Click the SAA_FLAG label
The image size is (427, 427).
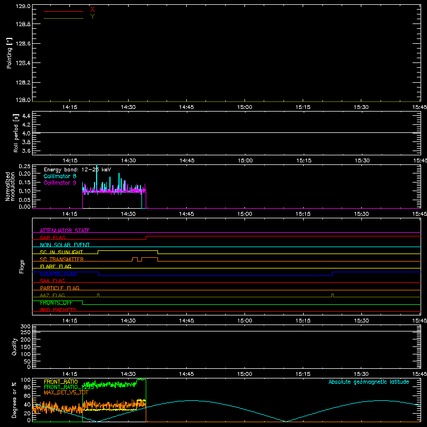52,281
